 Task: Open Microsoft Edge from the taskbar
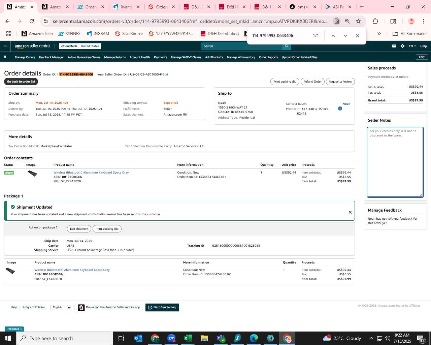pyautogui.click(x=254, y=338)
